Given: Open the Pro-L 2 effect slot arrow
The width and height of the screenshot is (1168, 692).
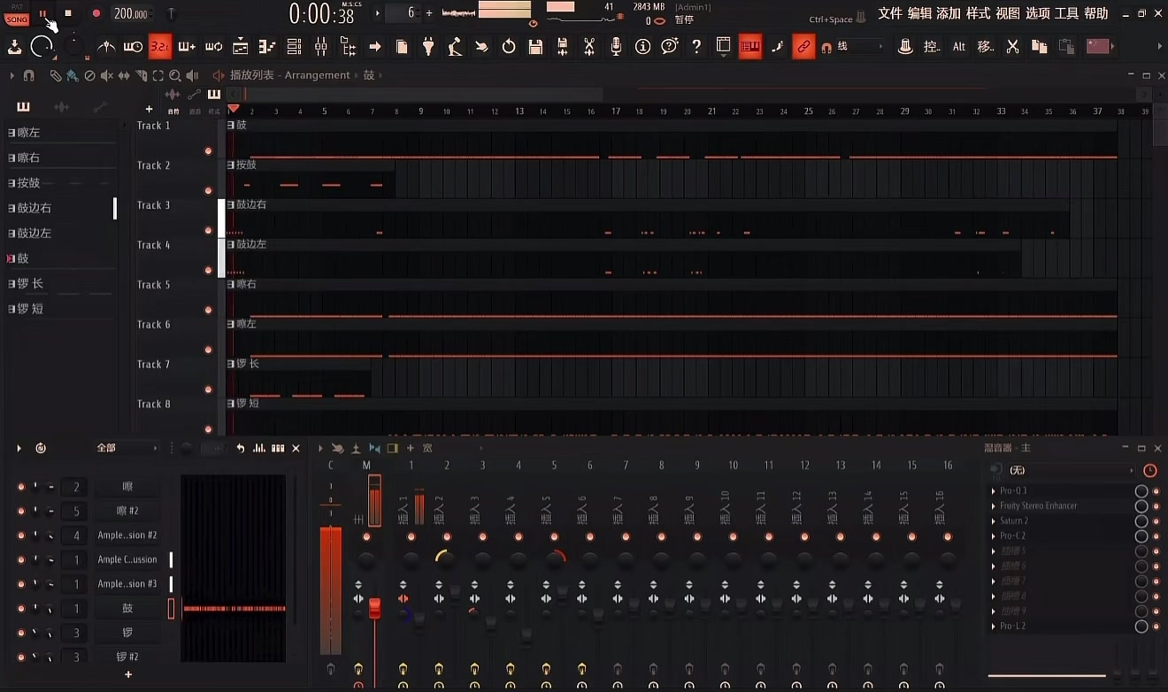Looking at the screenshot, I should [x=994, y=627].
